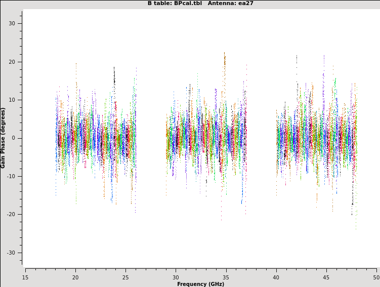Click the -30 tick label on phase axis
Screen dimensions: 380x287
(11, 253)
